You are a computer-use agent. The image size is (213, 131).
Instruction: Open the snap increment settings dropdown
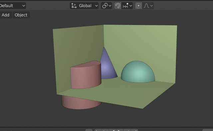(127, 6)
